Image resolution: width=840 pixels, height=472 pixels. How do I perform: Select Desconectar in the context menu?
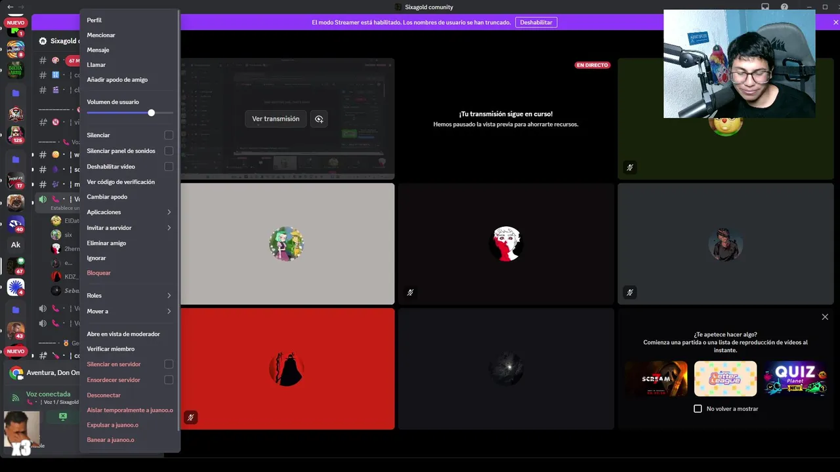point(129,395)
